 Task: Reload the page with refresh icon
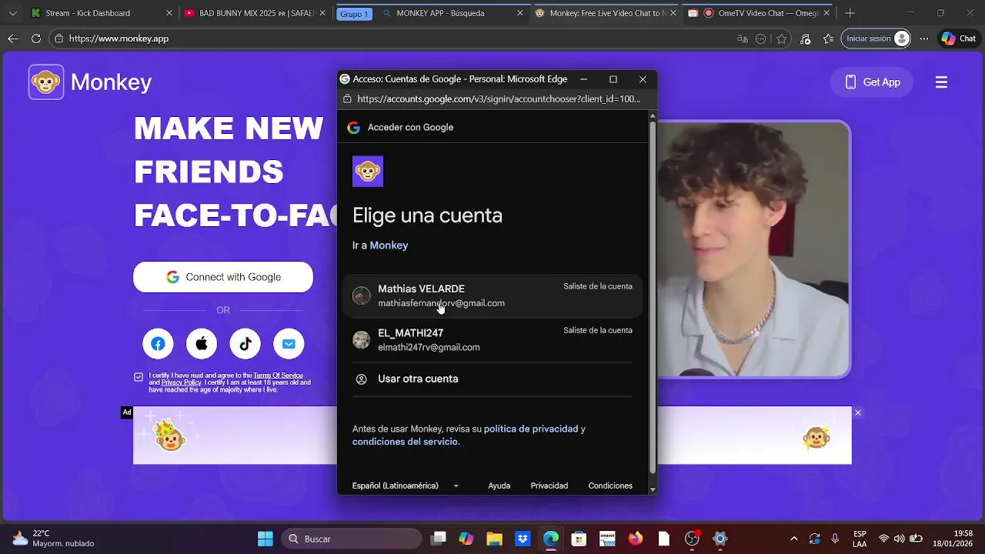click(x=36, y=38)
